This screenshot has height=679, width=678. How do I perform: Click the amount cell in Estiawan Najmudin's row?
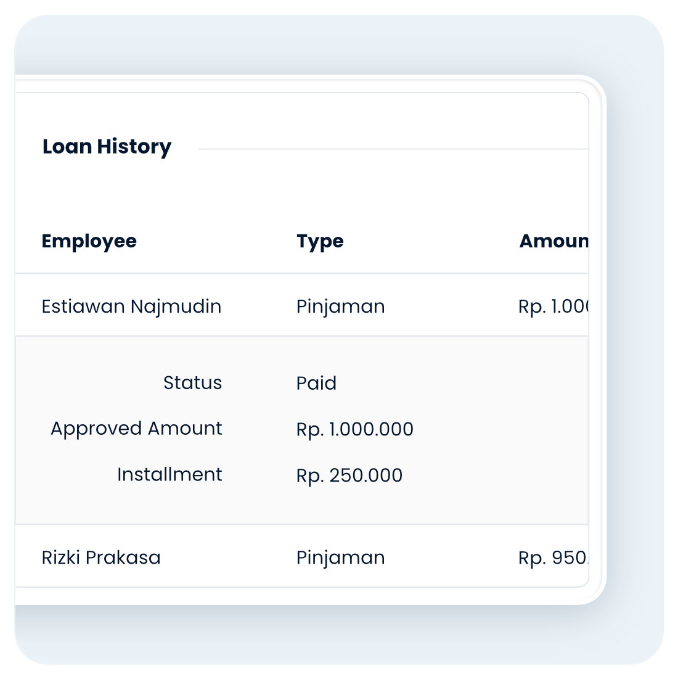click(553, 307)
